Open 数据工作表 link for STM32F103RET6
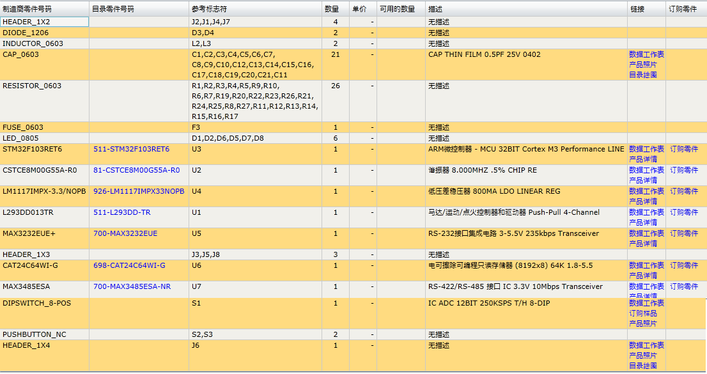 tap(646, 149)
